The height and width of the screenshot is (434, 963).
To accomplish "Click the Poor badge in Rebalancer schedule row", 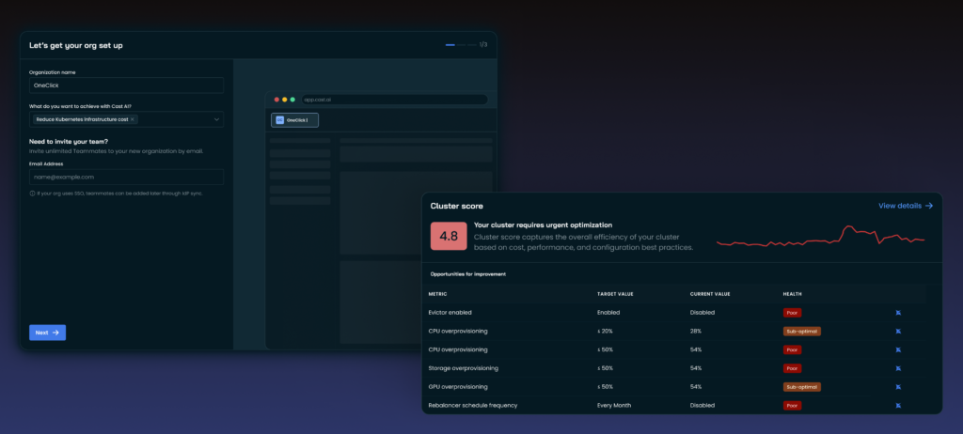I will click(x=792, y=405).
